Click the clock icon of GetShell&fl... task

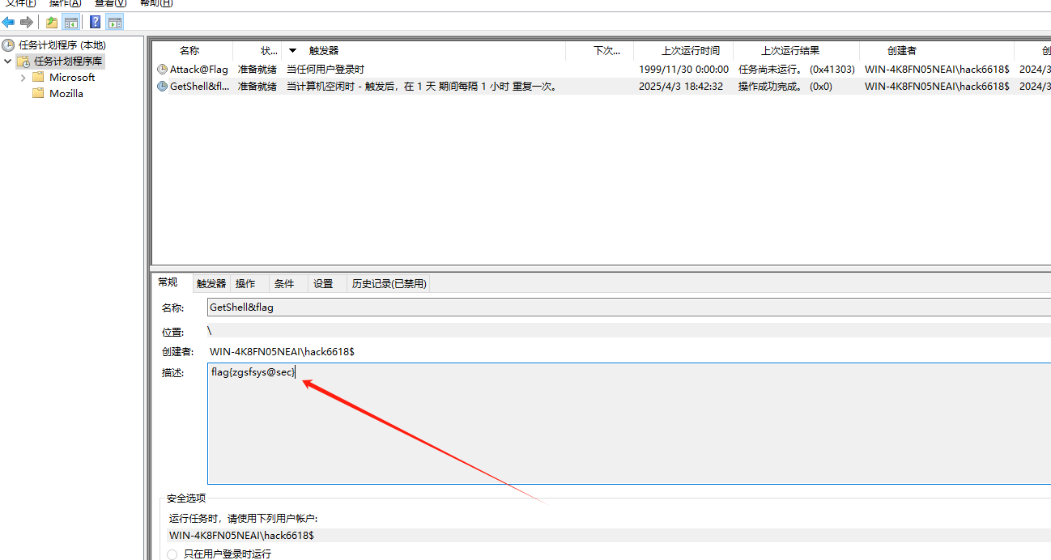[162, 86]
